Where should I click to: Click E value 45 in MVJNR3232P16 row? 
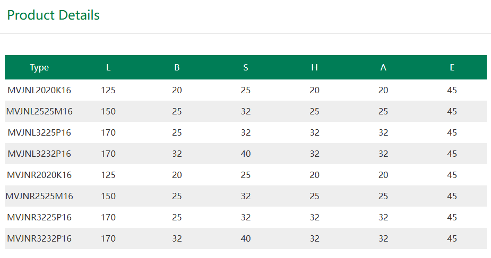point(452,238)
